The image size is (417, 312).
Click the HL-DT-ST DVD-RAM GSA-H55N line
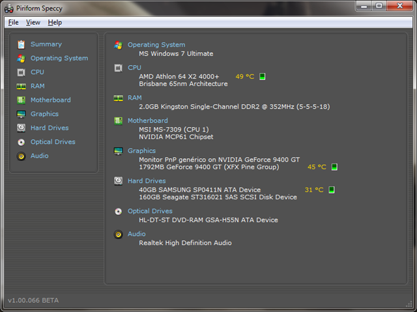coord(208,220)
